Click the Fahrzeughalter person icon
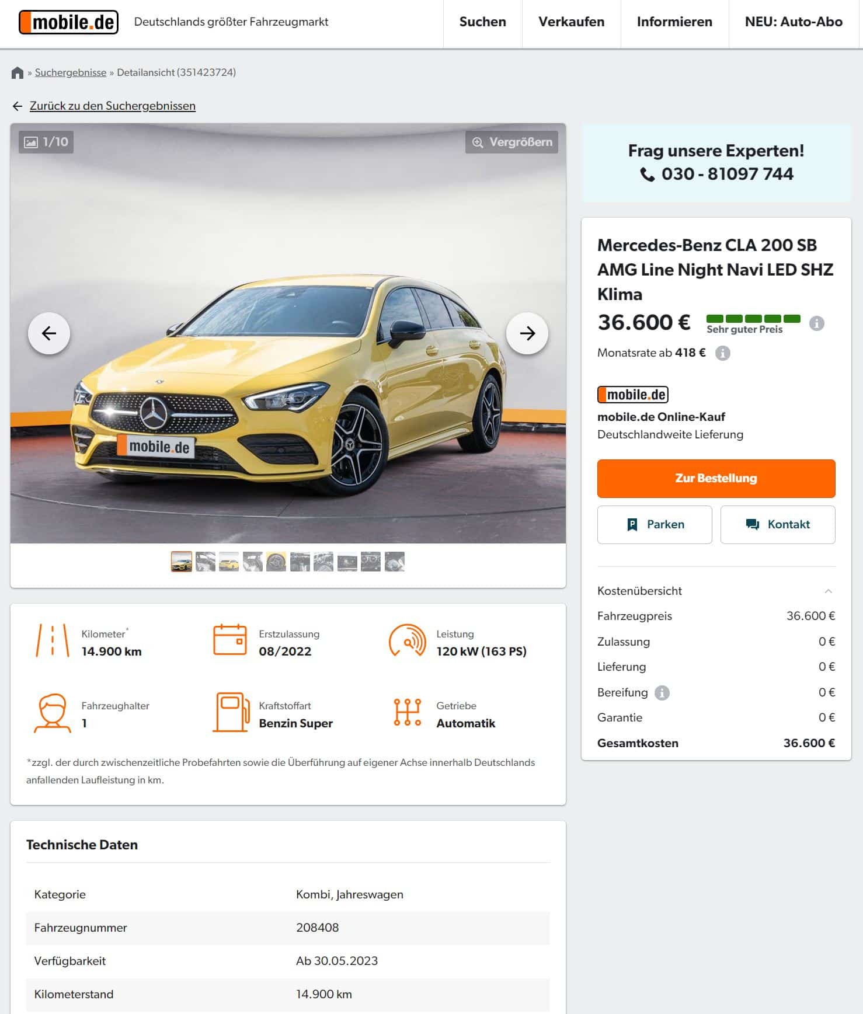 53,713
